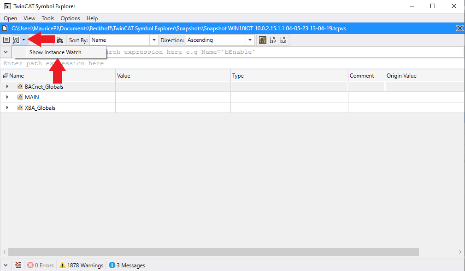
Task: Click the snapshot file path title
Action: click(179, 28)
